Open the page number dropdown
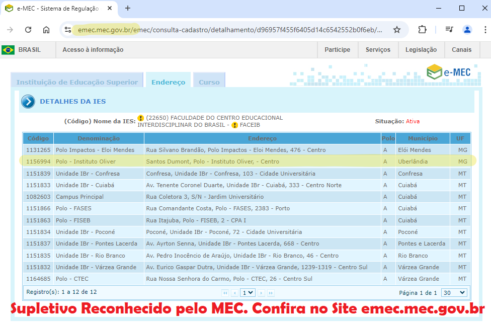491x322 pixels. [x=248, y=292]
